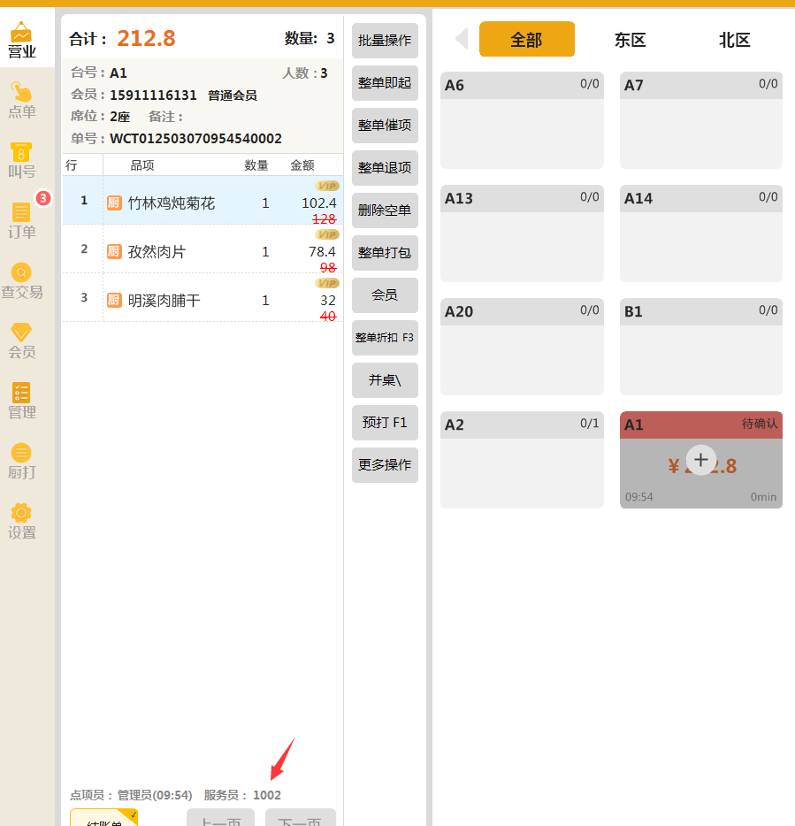This screenshot has height=826, width=795.
Task: Click 整单退项 button
Action: click(385, 168)
